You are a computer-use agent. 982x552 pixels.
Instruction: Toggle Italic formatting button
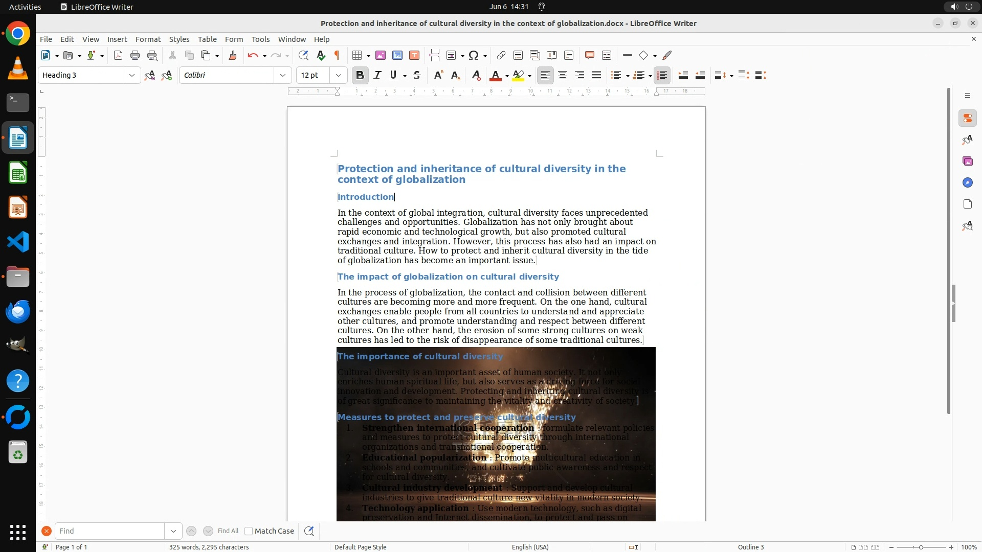tap(377, 76)
